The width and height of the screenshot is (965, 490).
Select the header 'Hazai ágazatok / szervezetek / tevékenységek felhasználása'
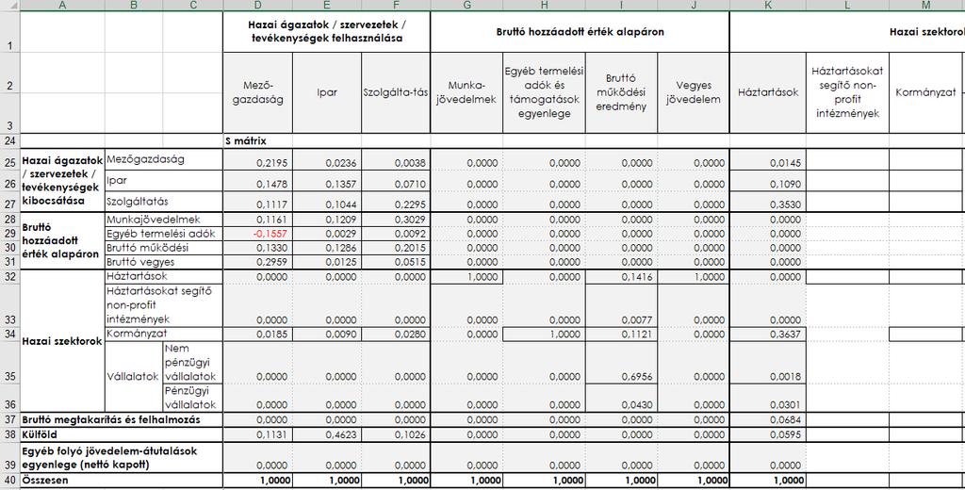pyautogui.click(x=327, y=31)
